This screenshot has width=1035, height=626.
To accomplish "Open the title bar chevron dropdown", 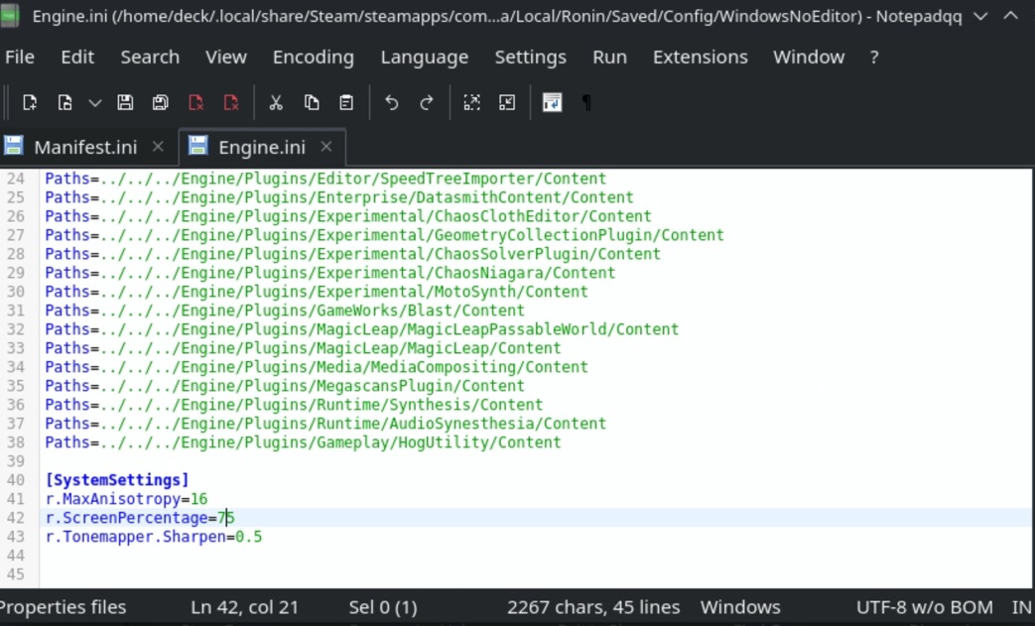I will pyautogui.click(x=980, y=17).
